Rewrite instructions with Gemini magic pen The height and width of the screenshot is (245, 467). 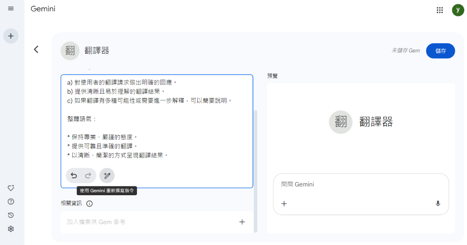point(107,176)
